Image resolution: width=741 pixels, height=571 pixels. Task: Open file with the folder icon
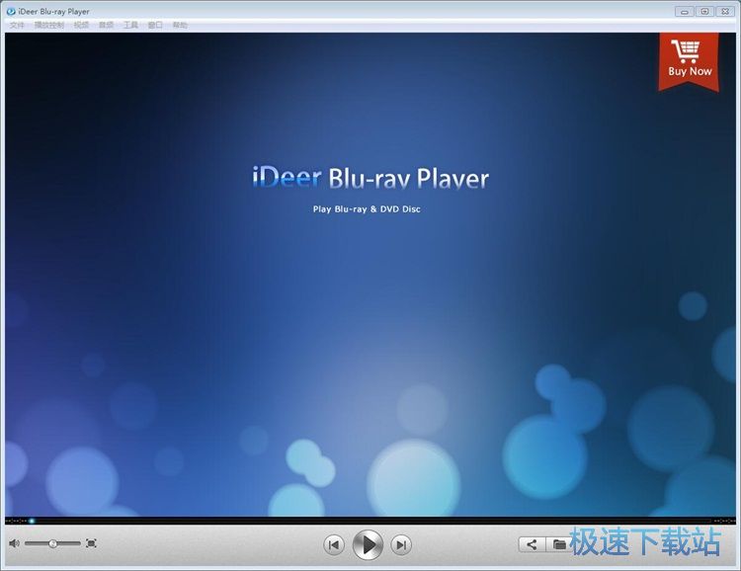559,544
